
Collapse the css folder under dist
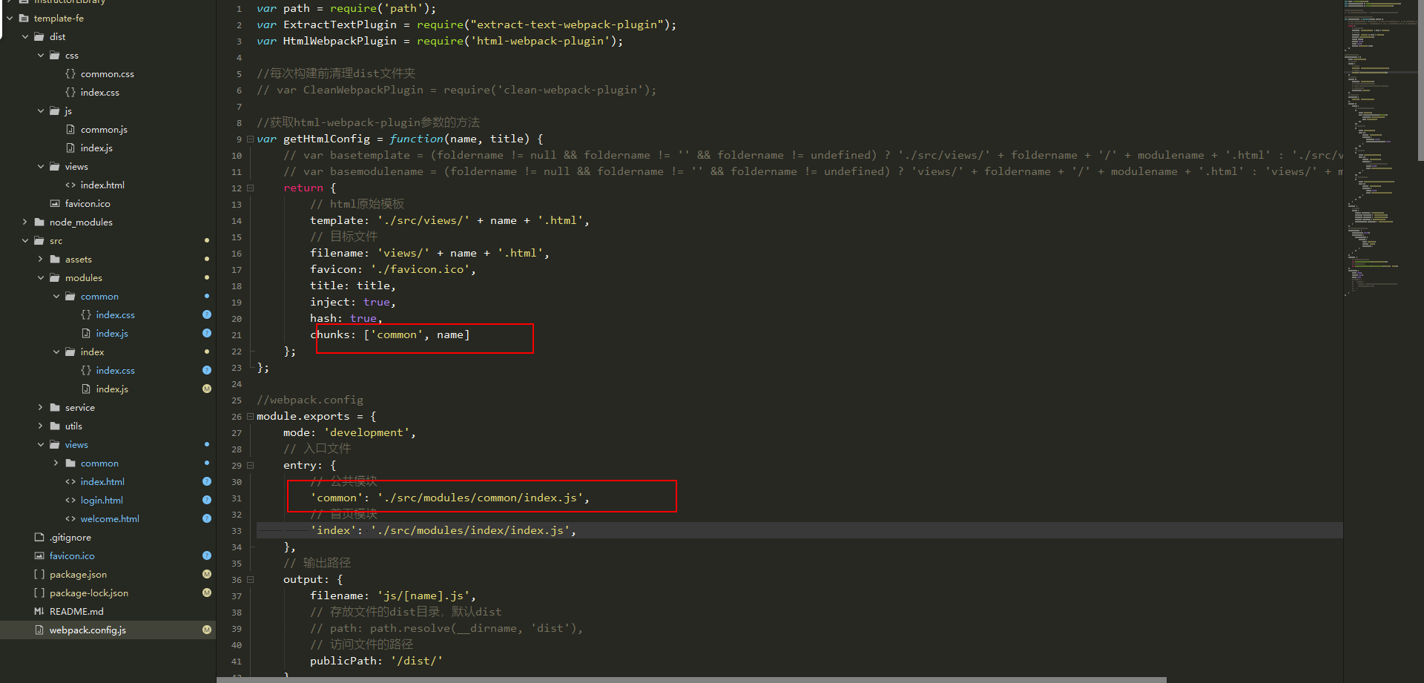[x=41, y=55]
